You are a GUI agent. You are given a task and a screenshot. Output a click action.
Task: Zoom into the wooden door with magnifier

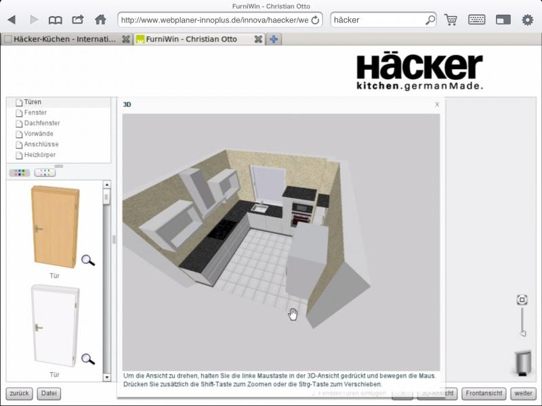(88, 260)
